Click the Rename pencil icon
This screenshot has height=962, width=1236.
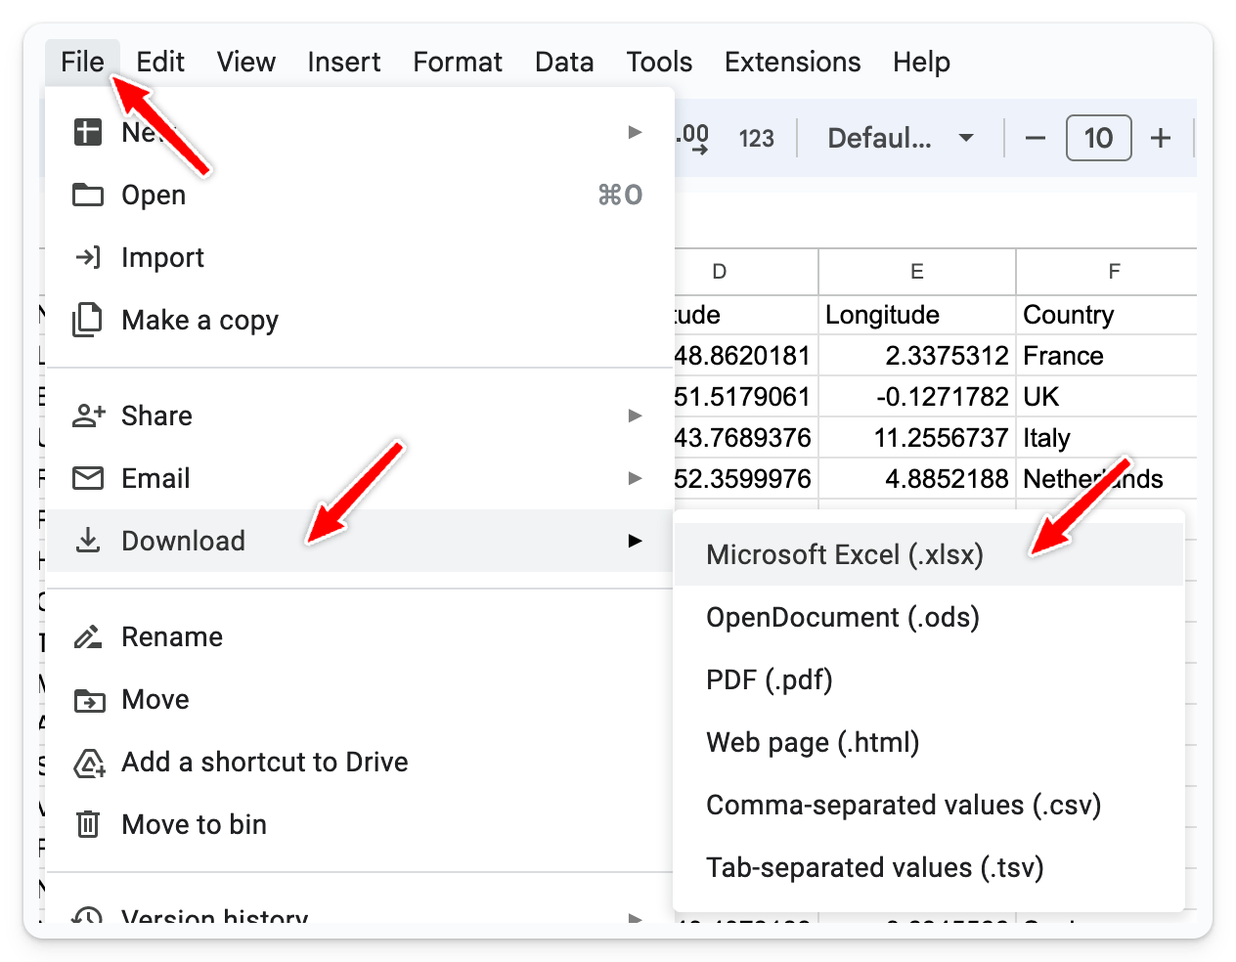[88, 637]
